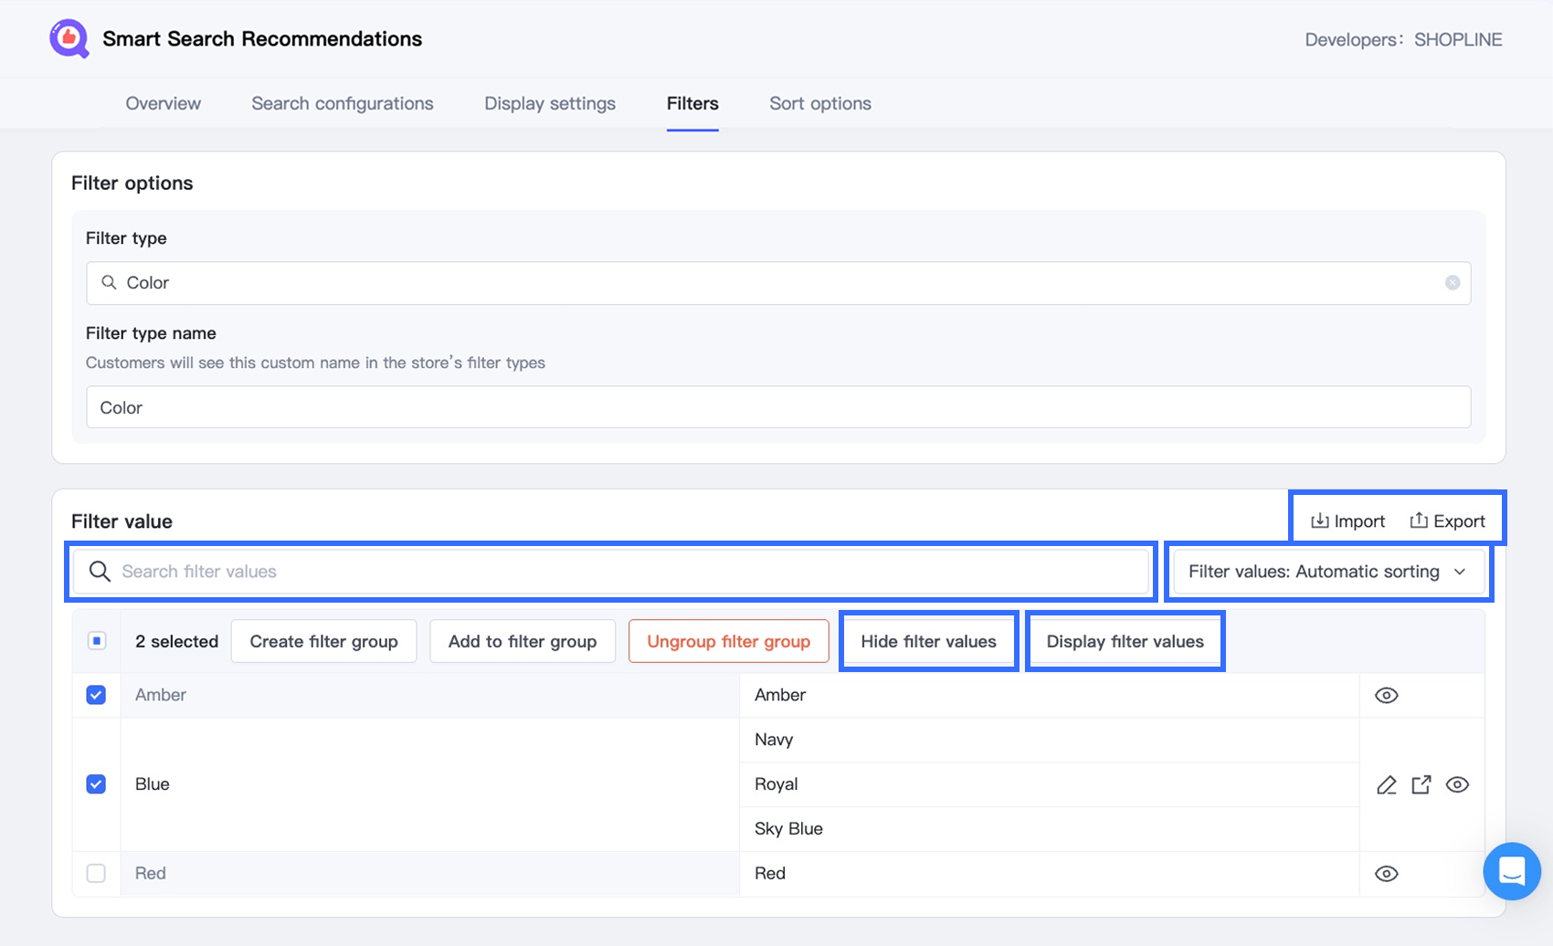Screen dimensions: 1553x946
Task: Toggle the select-all checkbox in header
Action: pos(97,641)
